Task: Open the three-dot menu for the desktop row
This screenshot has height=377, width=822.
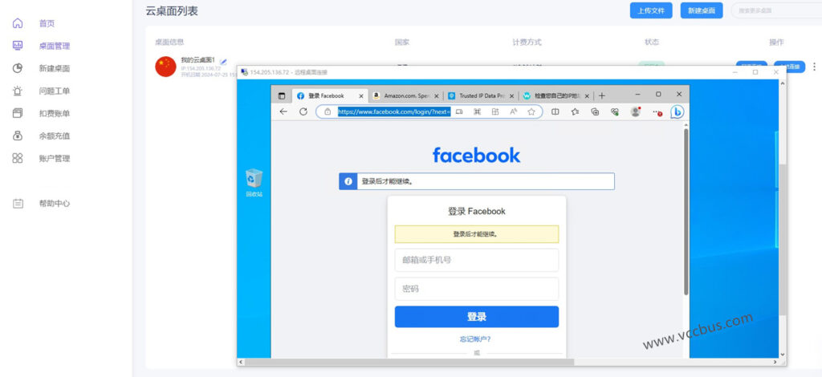Action: click(814, 67)
